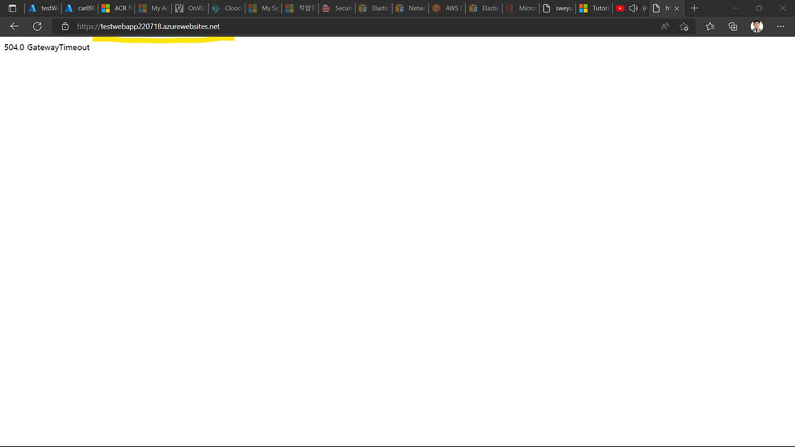Screen dimensions: 795x447
Task: Open the user profile avatar
Action: [756, 27]
